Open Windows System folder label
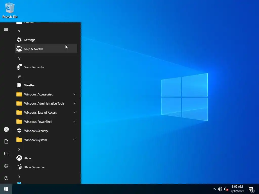The width and height of the screenshot is (259, 194). click(35, 140)
